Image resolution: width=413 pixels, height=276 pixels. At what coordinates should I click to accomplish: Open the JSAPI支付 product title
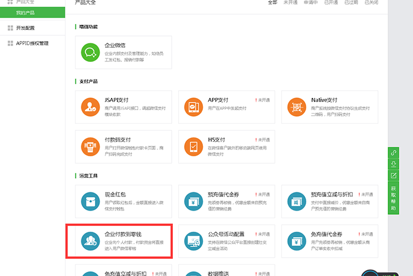[116, 100]
